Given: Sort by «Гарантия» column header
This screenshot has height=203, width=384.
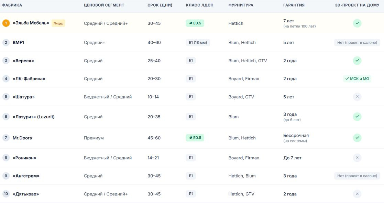Looking at the screenshot, I should 294,5.
